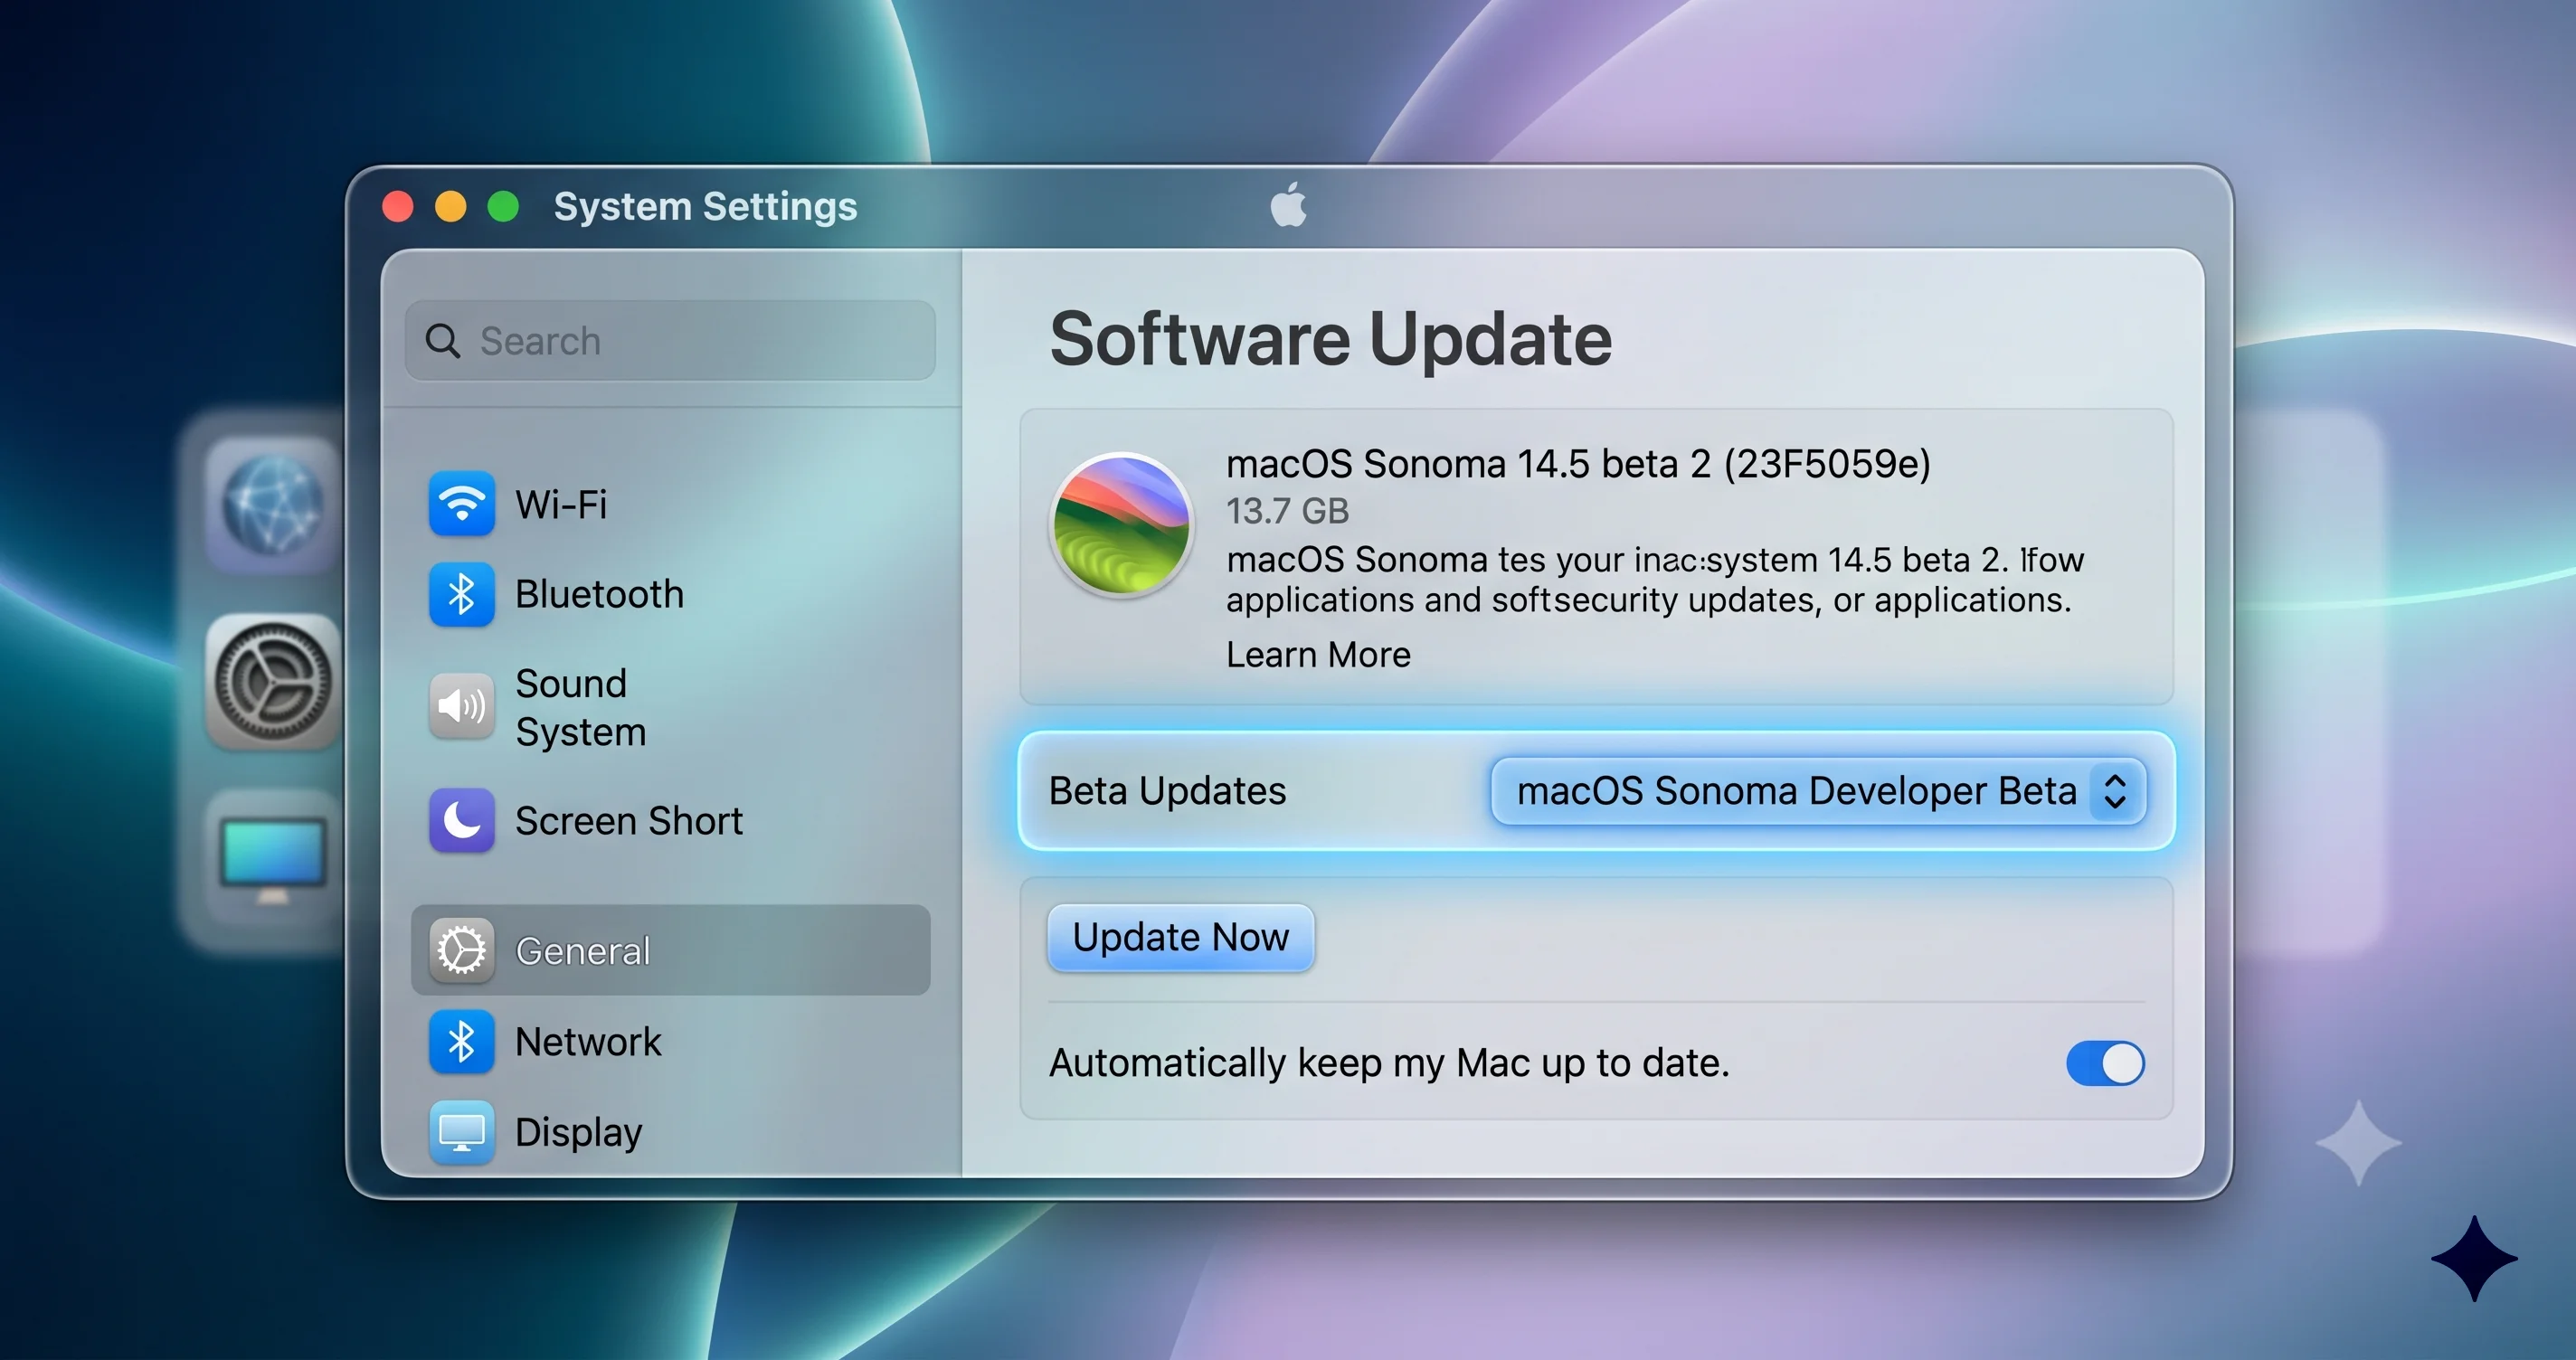This screenshot has height=1360, width=2576.
Task: Open the blurred globe app icon behind window
Action: (x=272, y=504)
